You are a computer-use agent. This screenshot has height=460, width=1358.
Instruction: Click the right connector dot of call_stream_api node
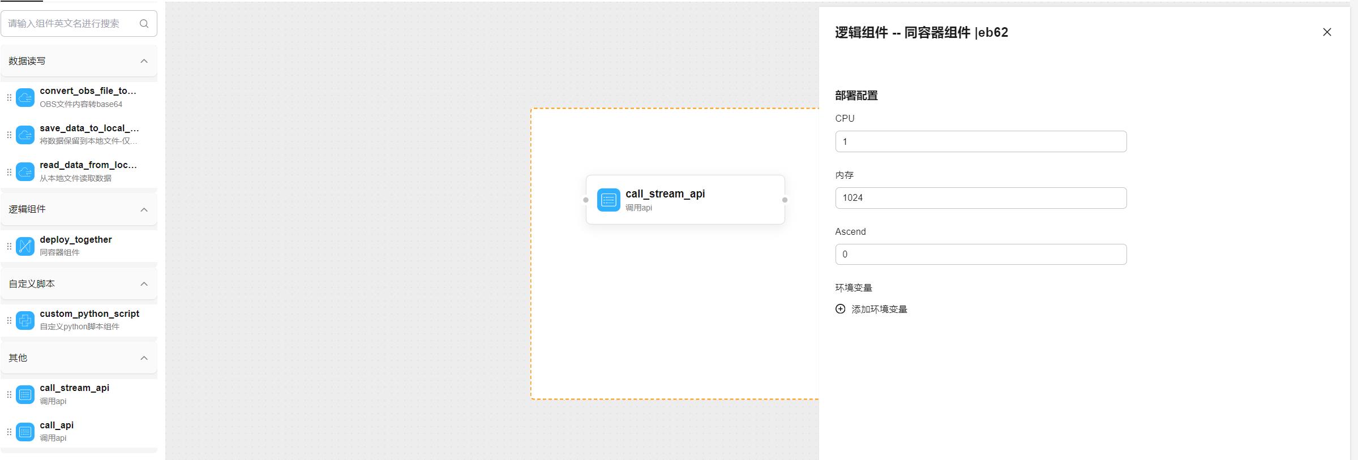pyautogui.click(x=785, y=200)
